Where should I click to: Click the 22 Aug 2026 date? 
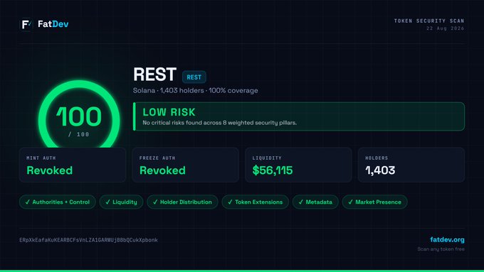tap(446, 28)
